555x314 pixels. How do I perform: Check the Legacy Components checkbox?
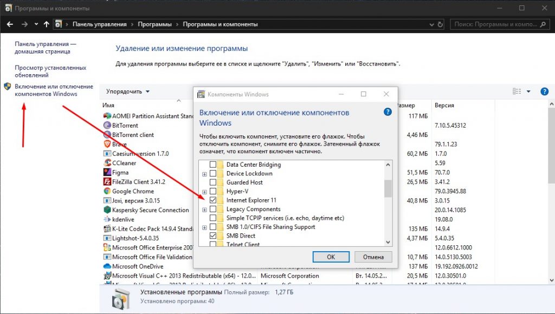point(213,209)
